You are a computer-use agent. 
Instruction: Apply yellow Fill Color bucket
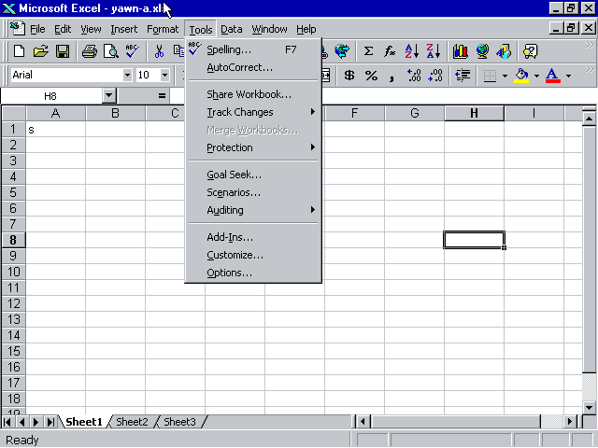[521, 76]
